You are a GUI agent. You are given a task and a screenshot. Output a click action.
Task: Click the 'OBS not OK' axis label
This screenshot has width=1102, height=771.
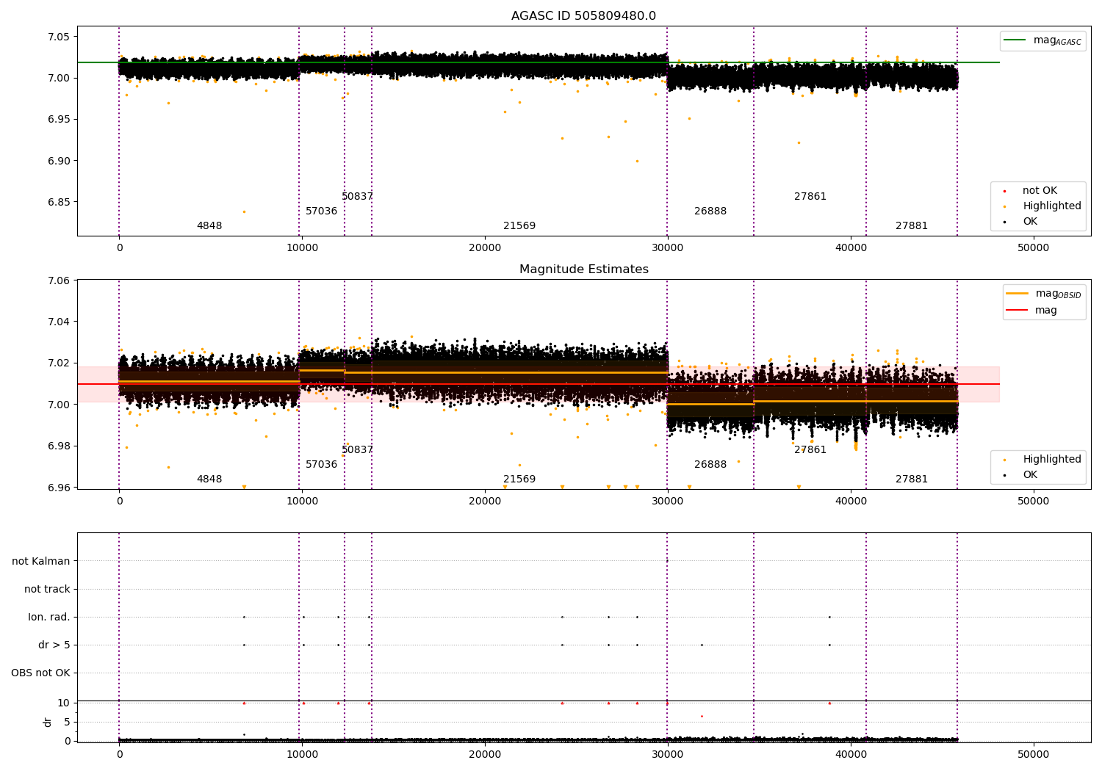tap(40, 673)
